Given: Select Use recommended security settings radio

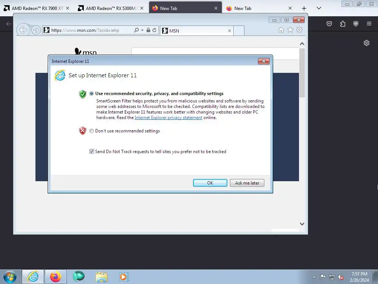Looking at the screenshot, I should 92,94.
